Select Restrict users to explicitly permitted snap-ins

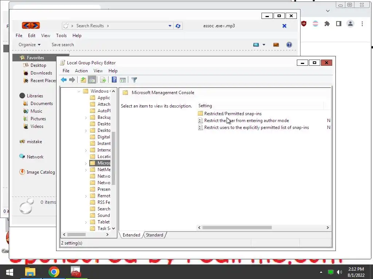click(254, 128)
